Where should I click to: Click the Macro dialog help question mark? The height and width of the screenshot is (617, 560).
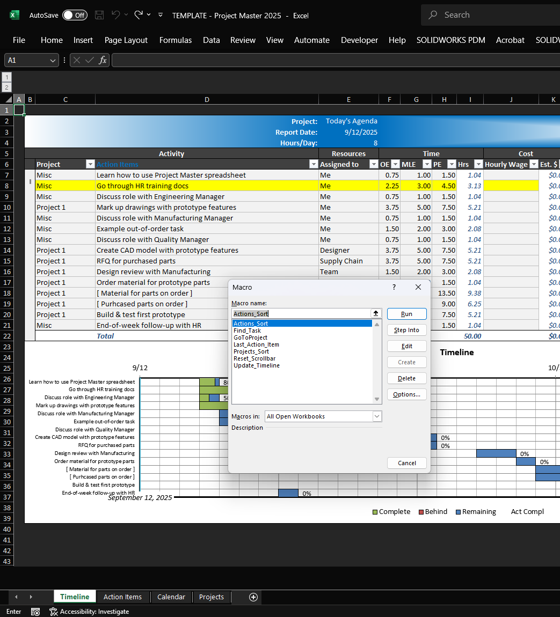[394, 288]
